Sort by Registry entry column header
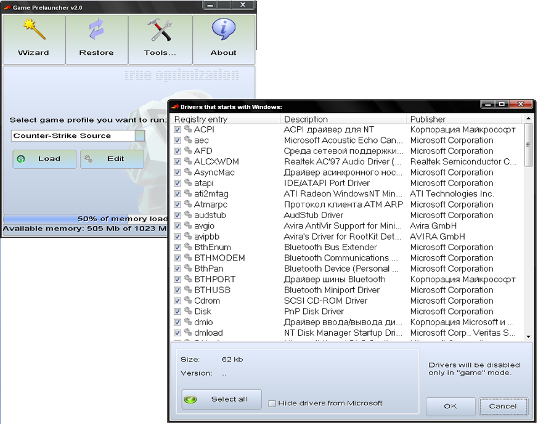 [226, 119]
